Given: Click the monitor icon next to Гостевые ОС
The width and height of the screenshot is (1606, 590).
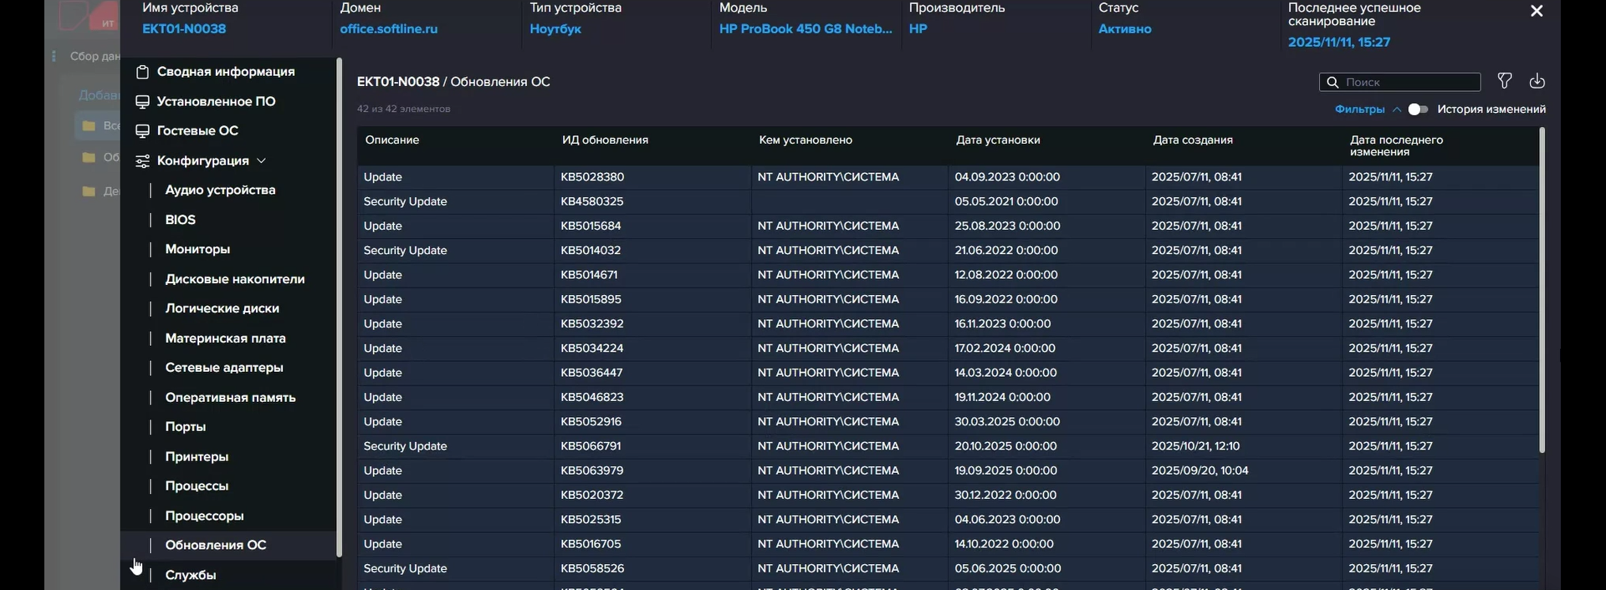Looking at the screenshot, I should click(142, 131).
